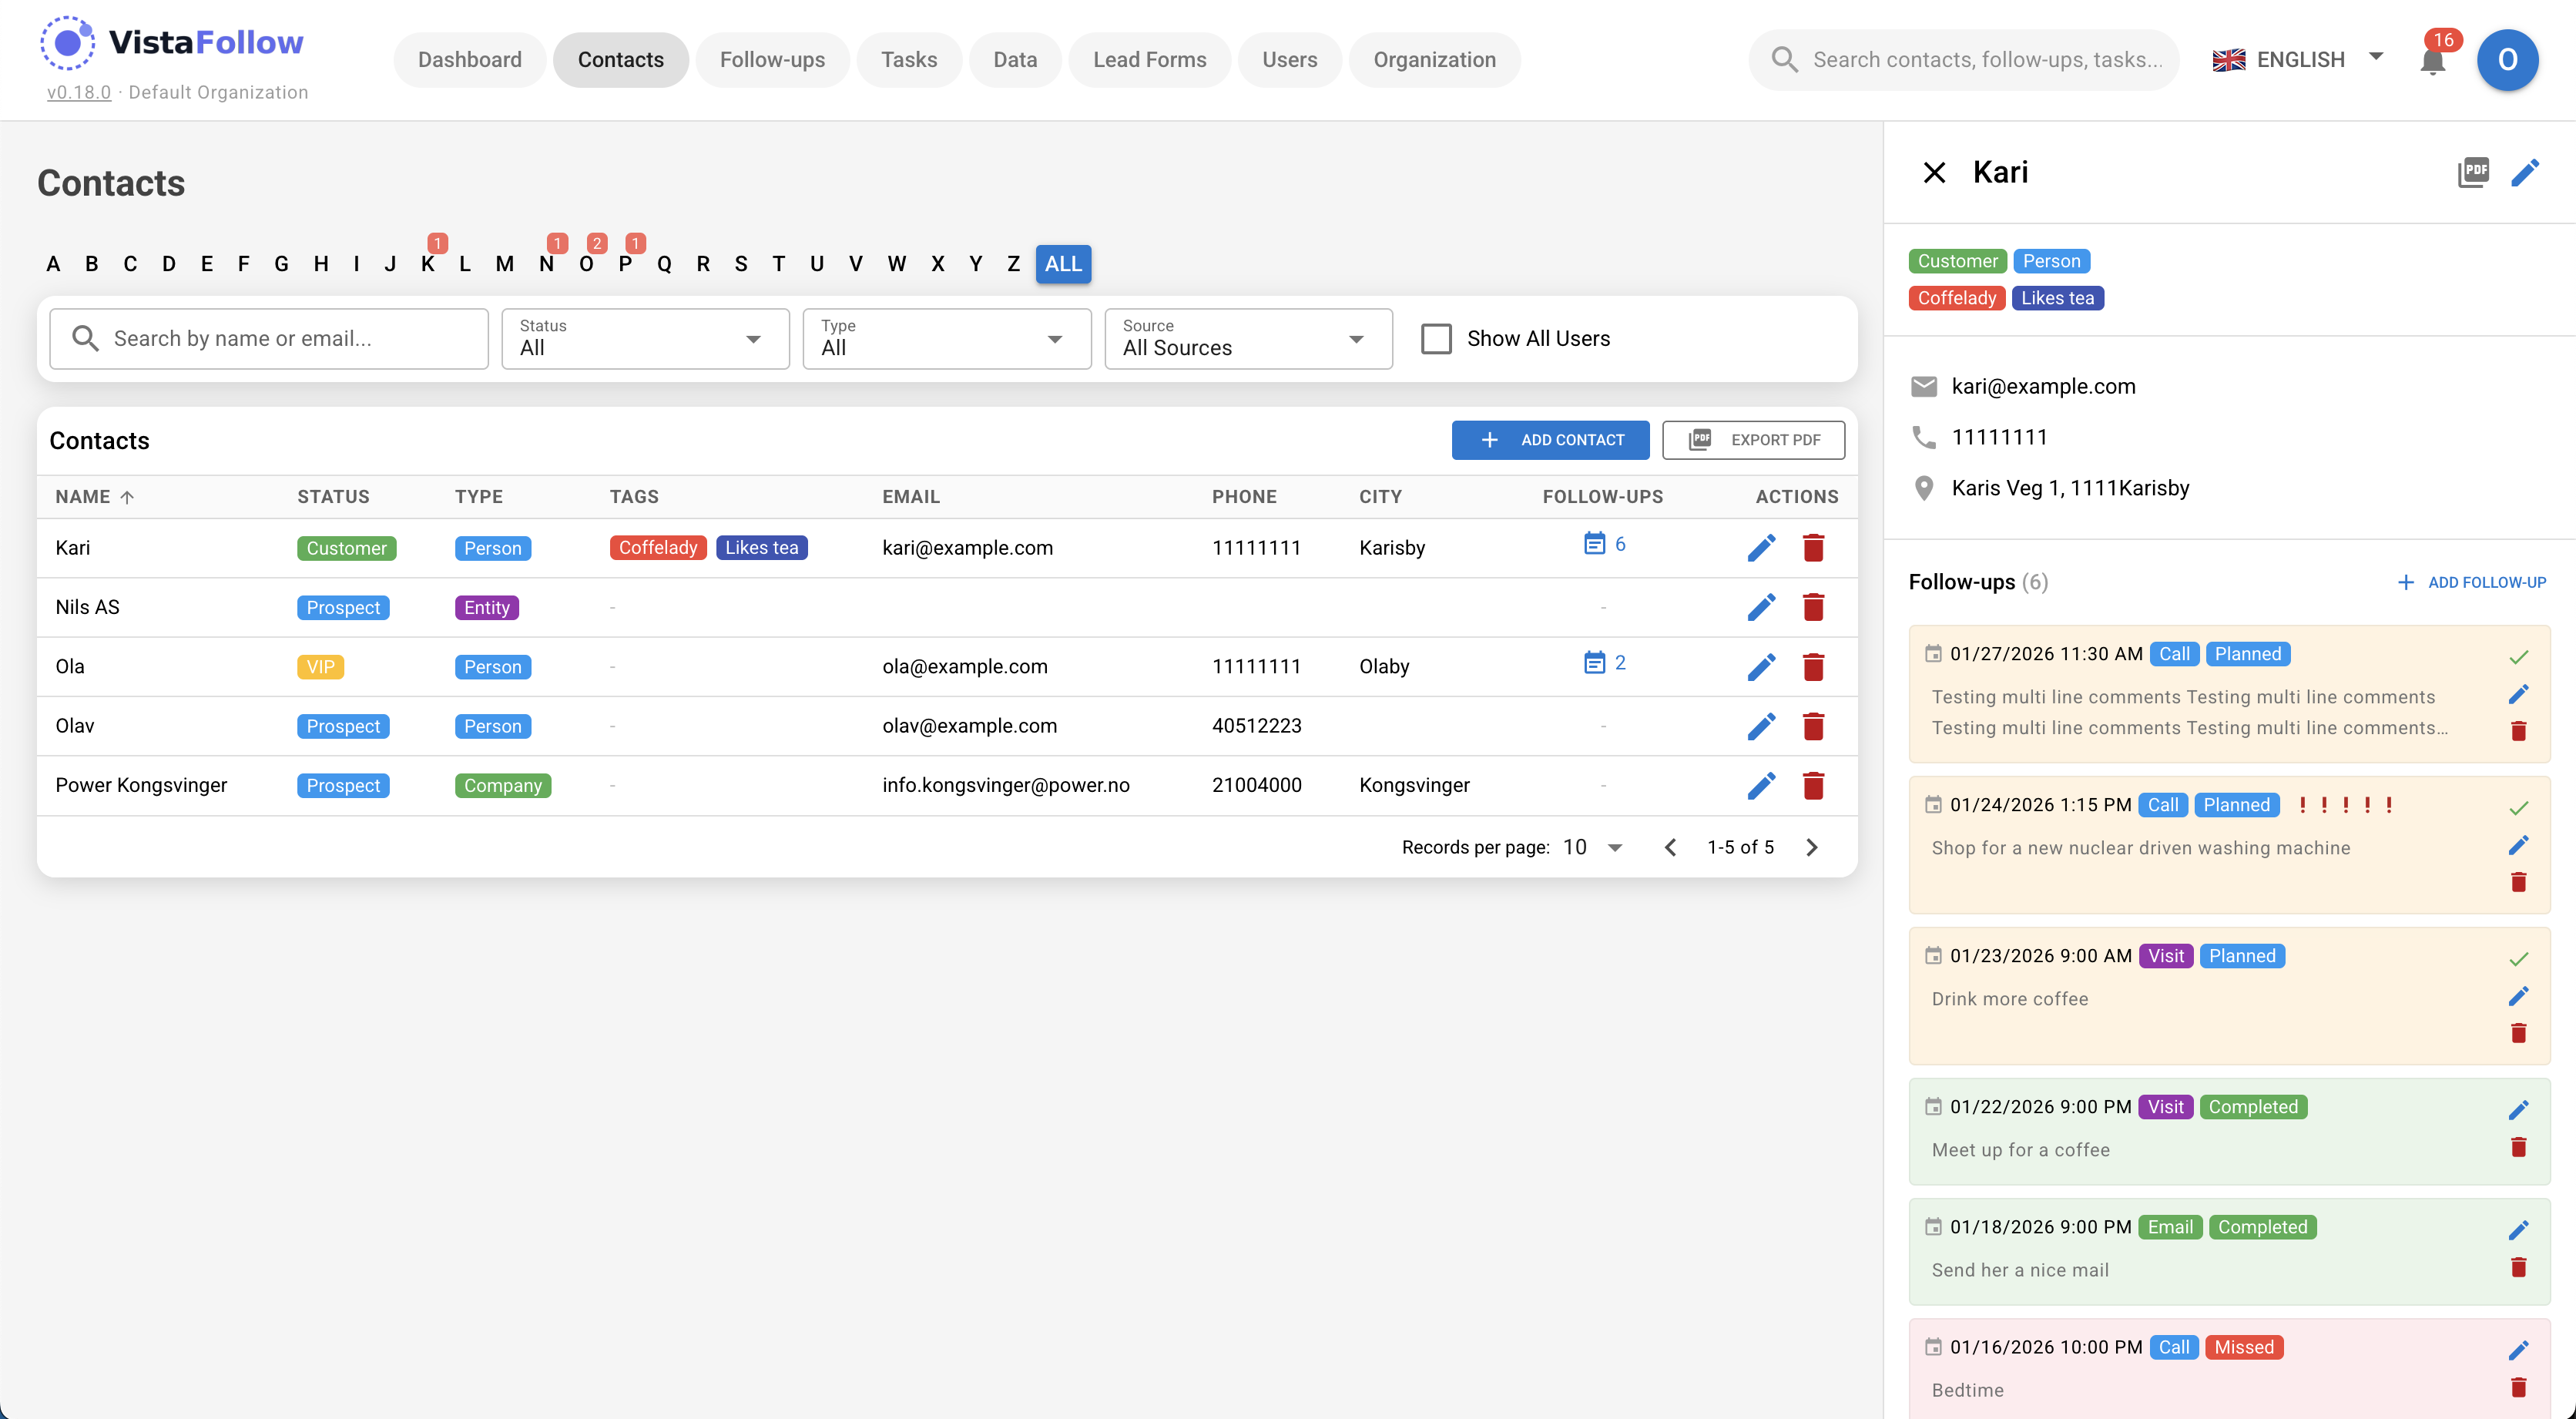
Task: Edit the Ola contact row
Action: tap(1761, 667)
